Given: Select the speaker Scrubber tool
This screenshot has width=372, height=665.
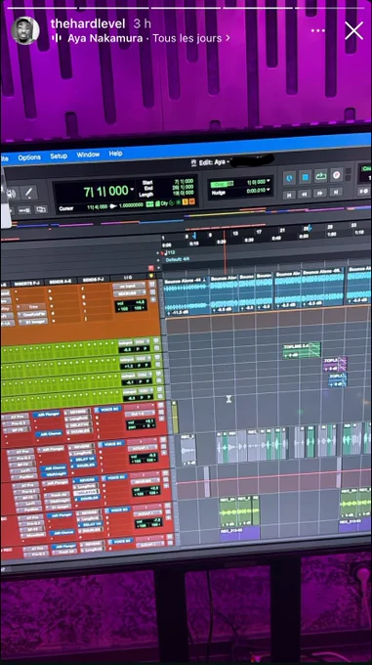Looking at the screenshot, I should pos(11,195).
